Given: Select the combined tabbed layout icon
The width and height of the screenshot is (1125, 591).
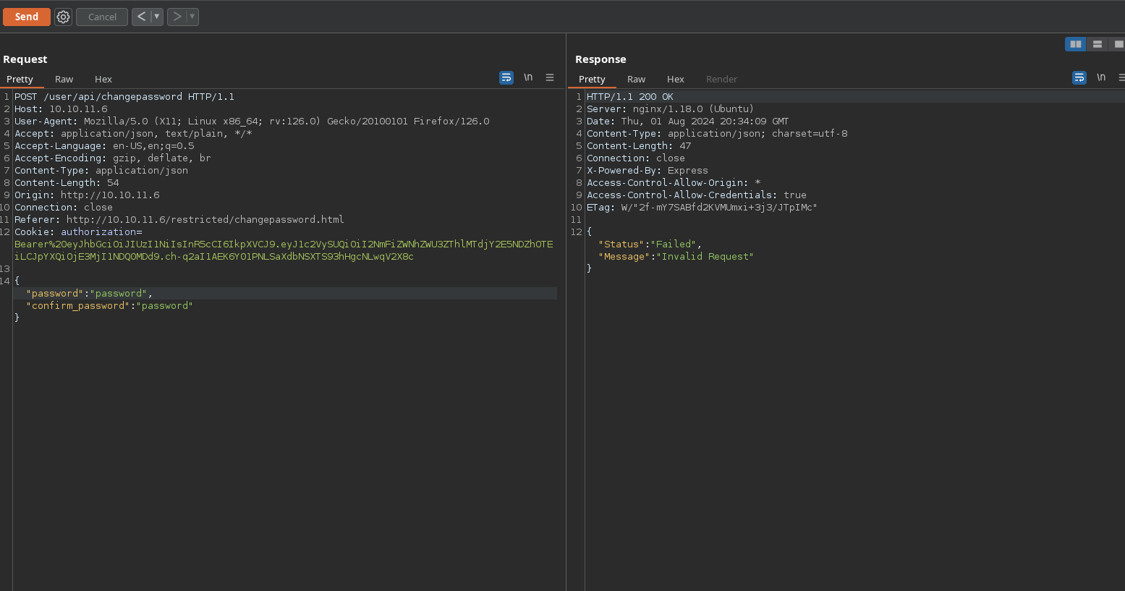Looking at the screenshot, I should [1118, 44].
